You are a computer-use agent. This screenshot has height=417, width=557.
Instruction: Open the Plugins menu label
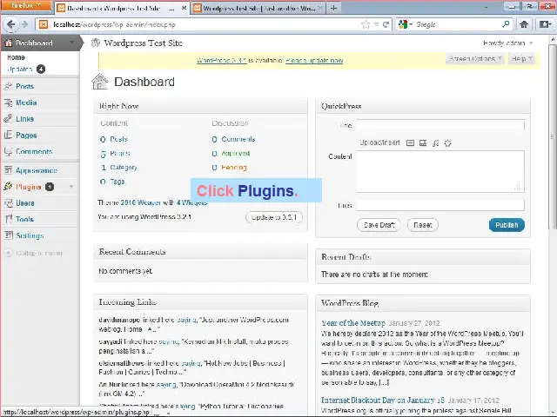click(x=29, y=187)
